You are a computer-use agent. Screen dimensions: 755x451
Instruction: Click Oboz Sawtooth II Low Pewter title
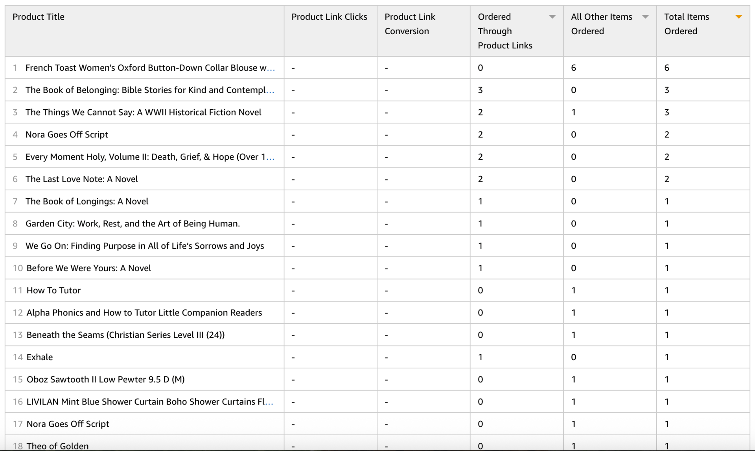(x=105, y=380)
